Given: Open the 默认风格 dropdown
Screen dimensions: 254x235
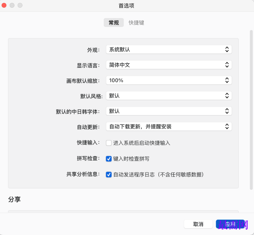Looking at the screenshot, I should (169, 96).
